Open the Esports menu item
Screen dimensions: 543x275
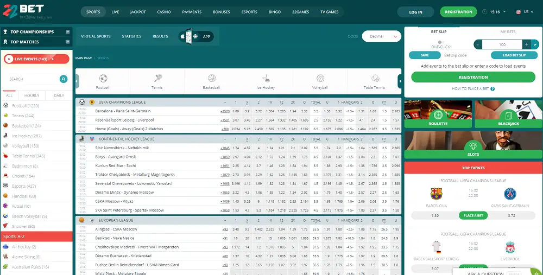249,12
